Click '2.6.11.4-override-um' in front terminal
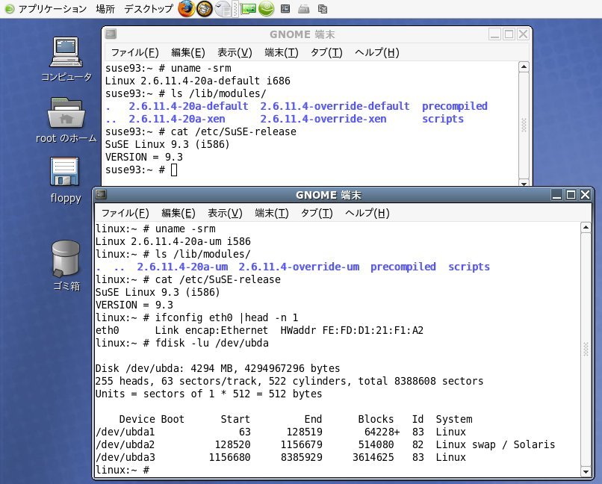Viewport: 602px width, 484px height. click(299, 267)
